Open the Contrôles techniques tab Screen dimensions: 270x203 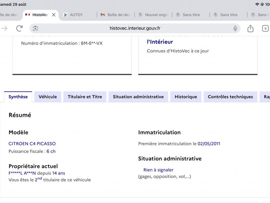pos(231,97)
